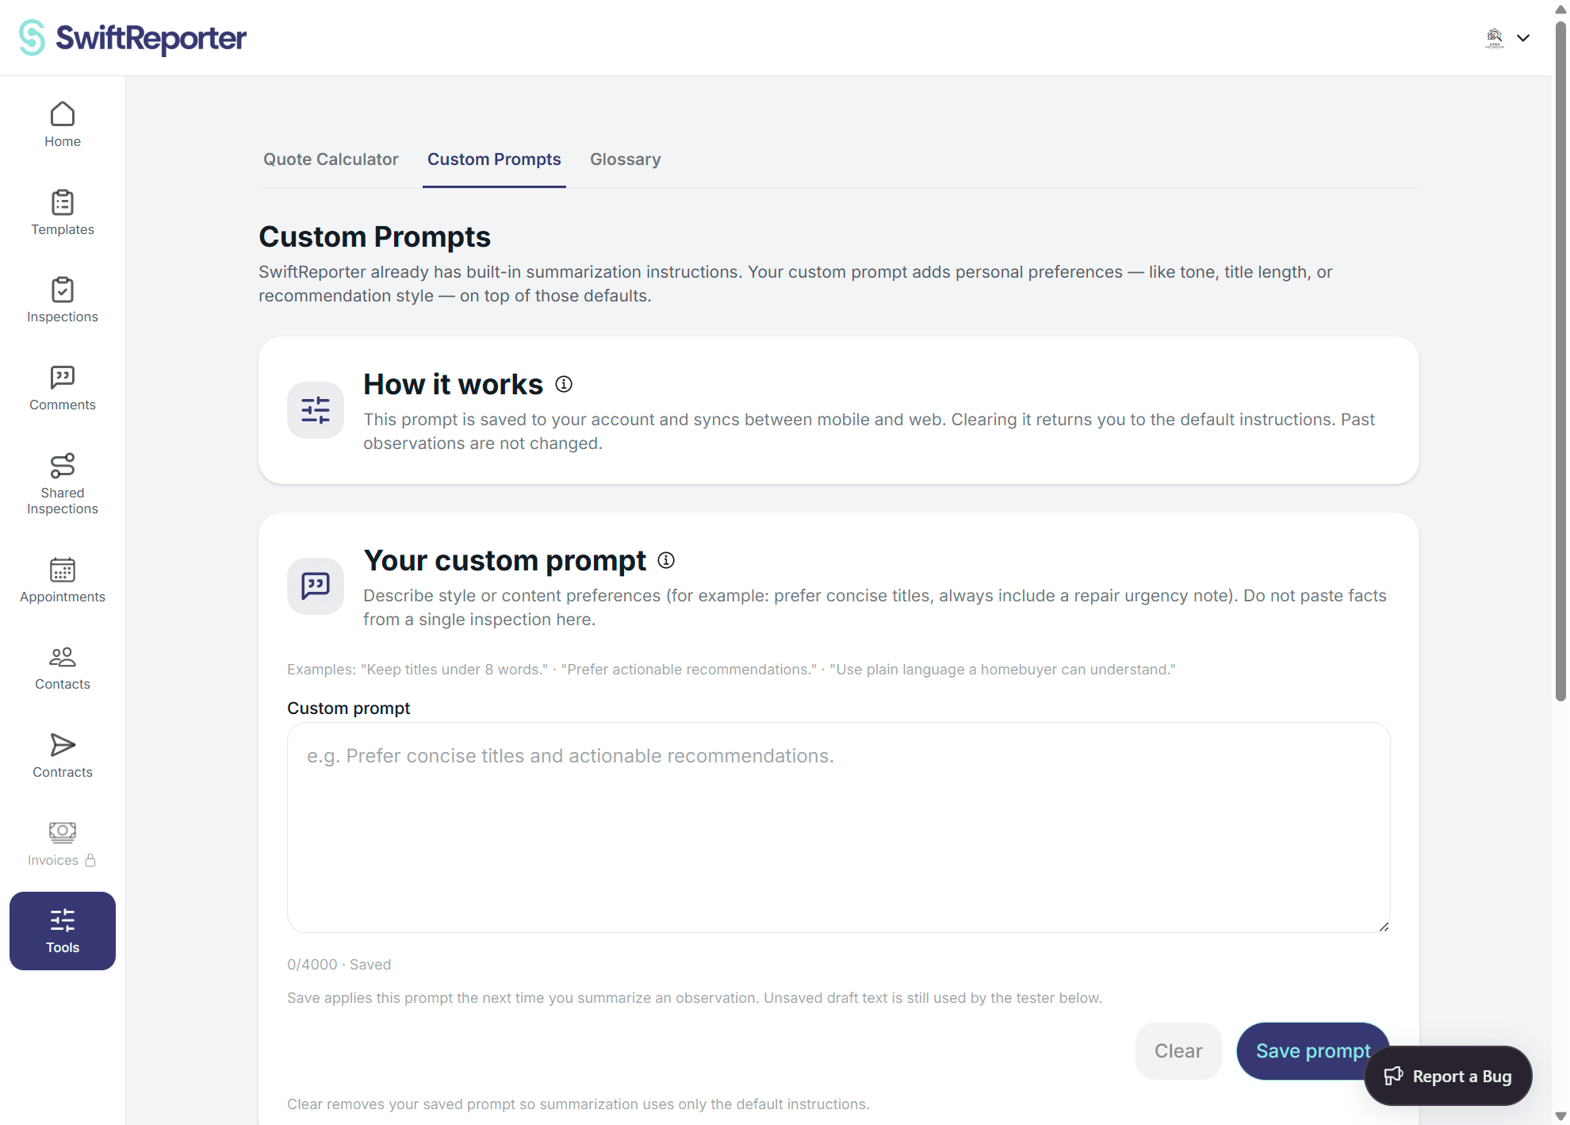Click the Examples hint text line
The height and width of the screenshot is (1125, 1570).
coord(731,670)
